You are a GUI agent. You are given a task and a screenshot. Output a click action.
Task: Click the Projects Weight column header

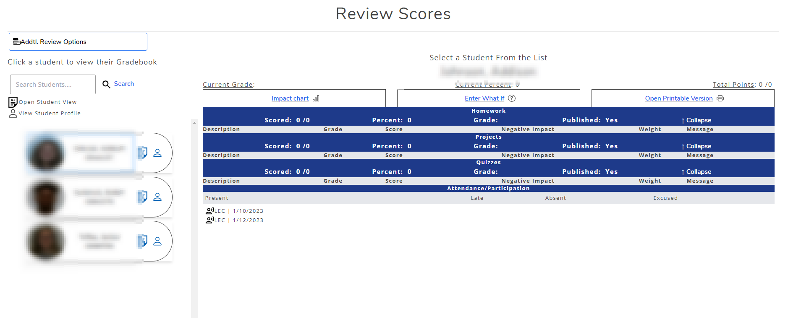(650, 155)
